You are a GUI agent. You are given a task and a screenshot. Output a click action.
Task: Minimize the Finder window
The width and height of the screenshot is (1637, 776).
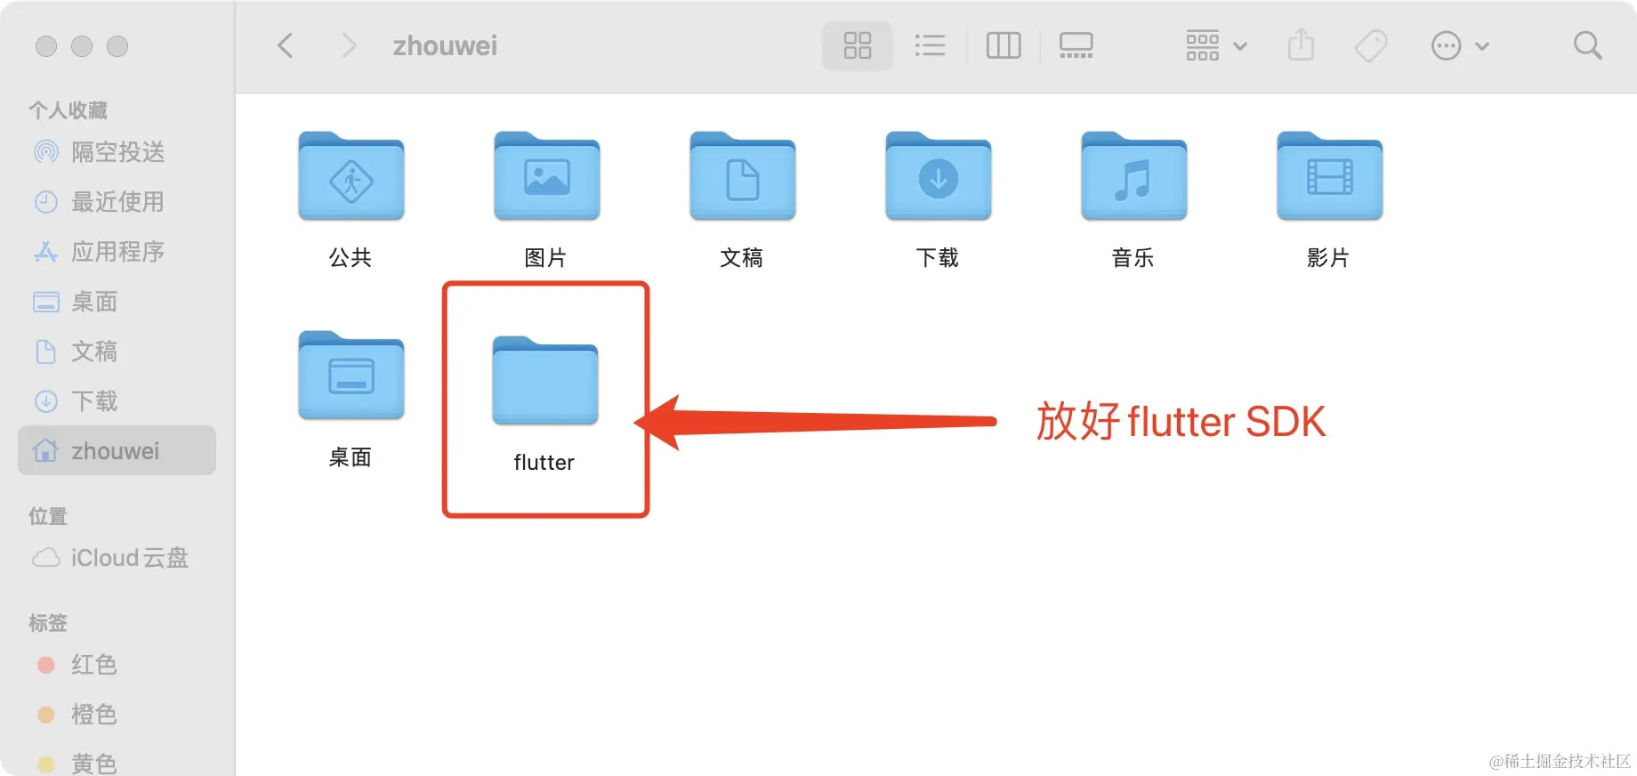[x=82, y=46]
